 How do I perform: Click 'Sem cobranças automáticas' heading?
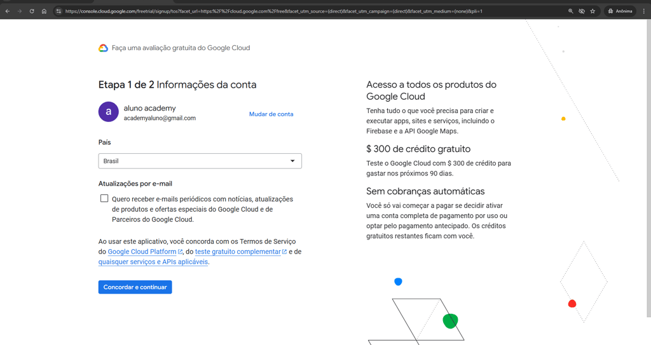point(425,191)
